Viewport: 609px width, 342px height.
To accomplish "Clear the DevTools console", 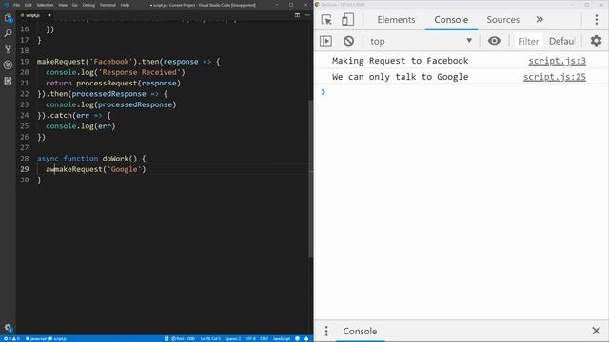I will tap(348, 41).
